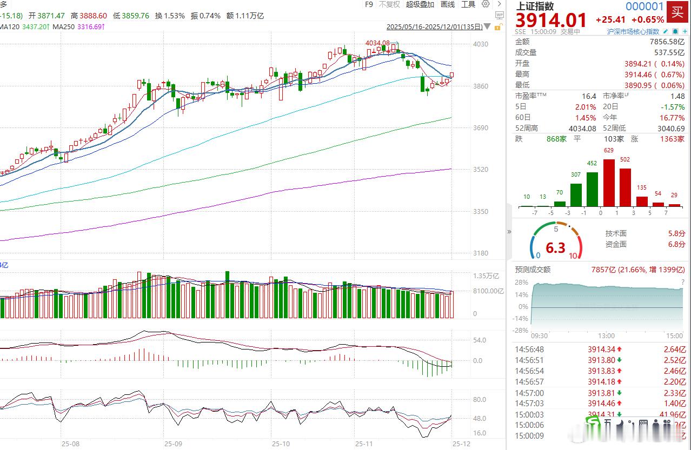Image resolution: width=691 pixels, height=450 pixels.
Task: Open the 画线 drawing menu
Action: coord(448,4)
